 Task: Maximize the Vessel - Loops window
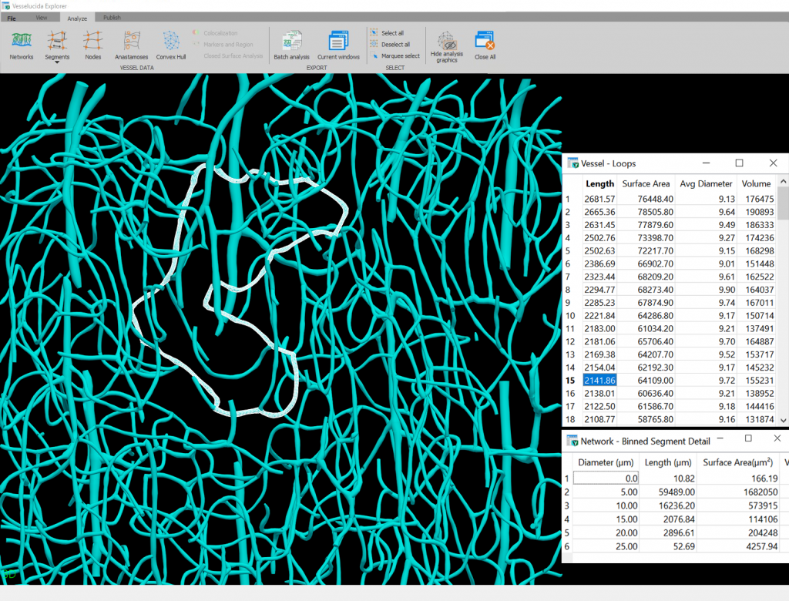click(739, 163)
